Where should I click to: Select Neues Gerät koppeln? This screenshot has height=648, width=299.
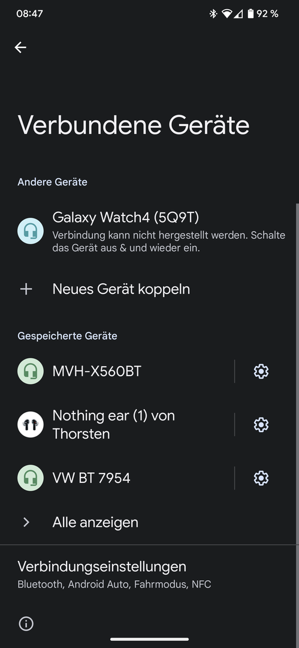tap(150, 289)
